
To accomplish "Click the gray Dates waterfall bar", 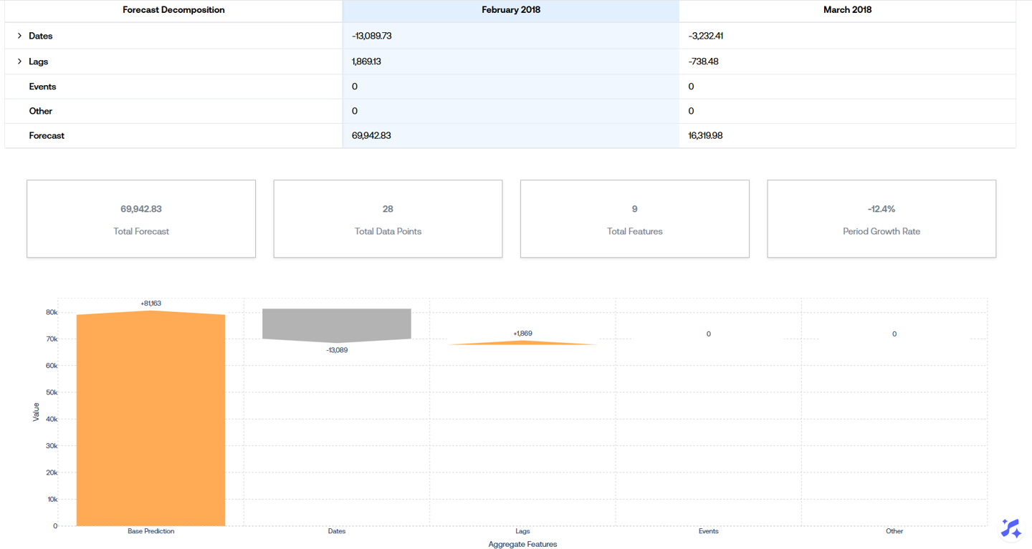I will [x=336, y=324].
